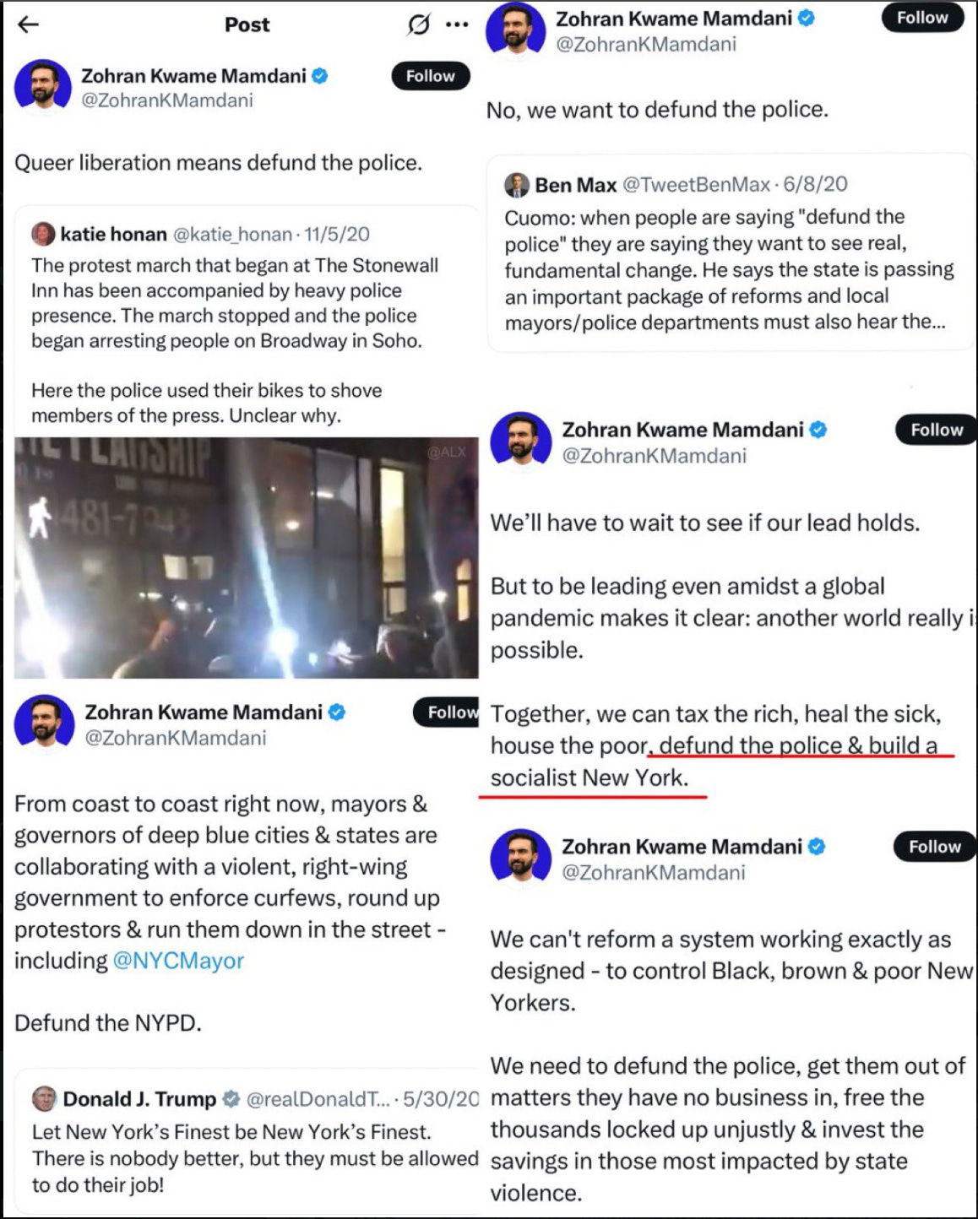Open the @NYCMayor mention link
Viewport: 978px width, 1219px height.
click(x=178, y=961)
